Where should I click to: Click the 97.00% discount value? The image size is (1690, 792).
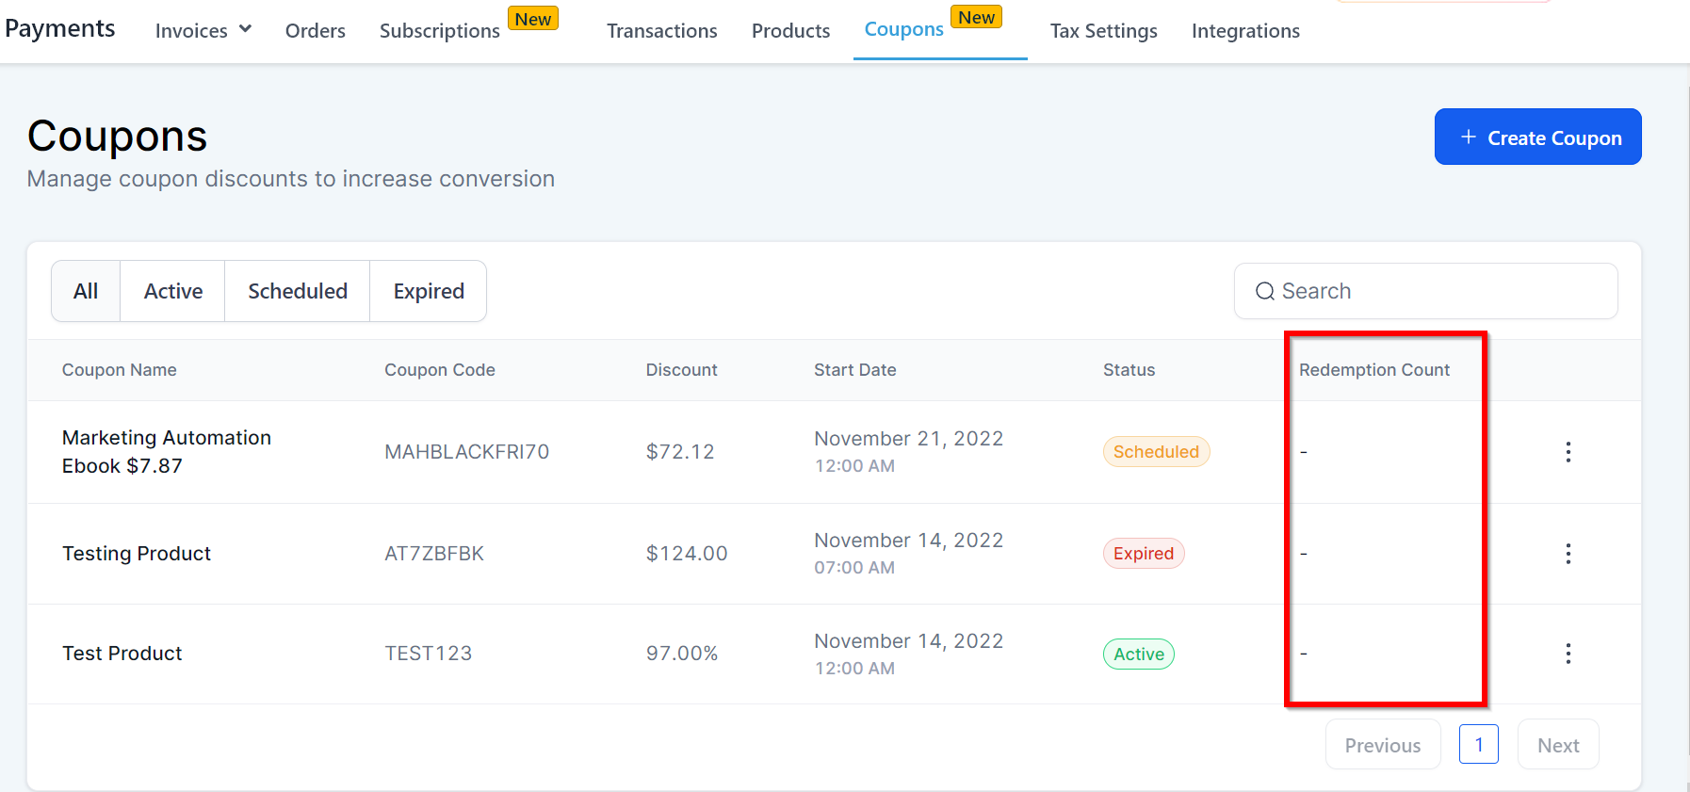pyautogui.click(x=682, y=654)
